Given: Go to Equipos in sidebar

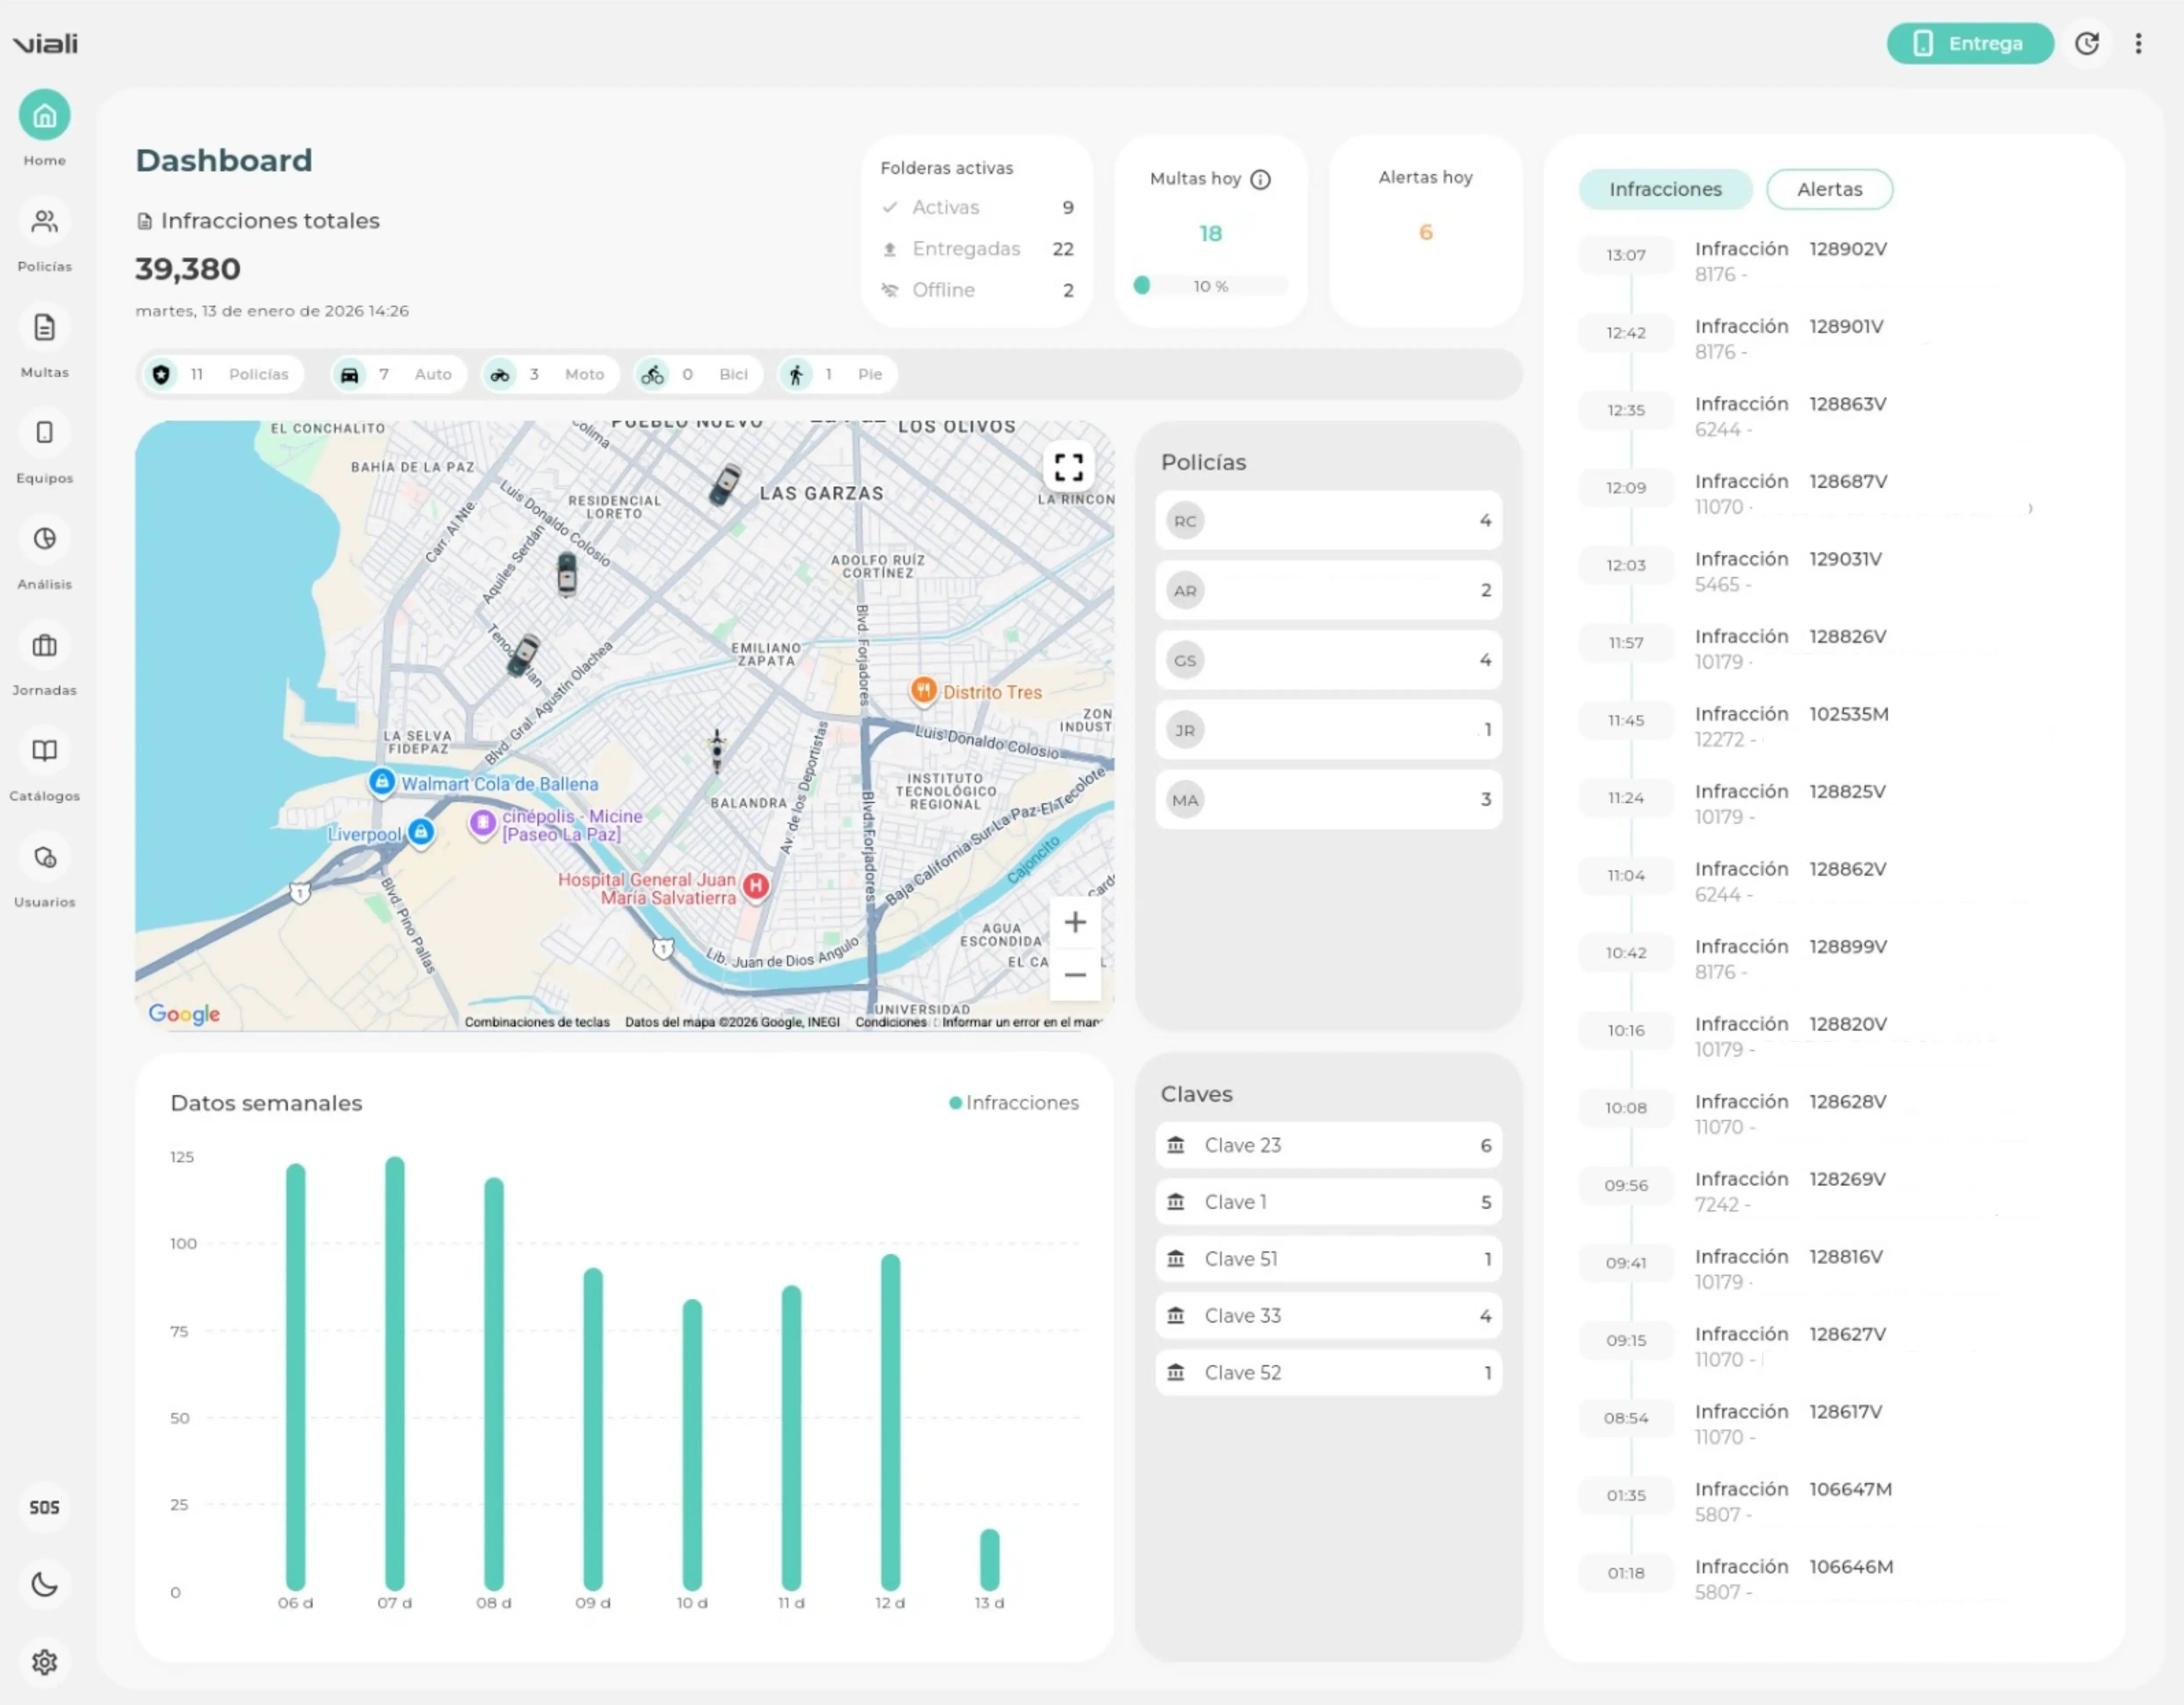Looking at the screenshot, I should pos(44,433).
